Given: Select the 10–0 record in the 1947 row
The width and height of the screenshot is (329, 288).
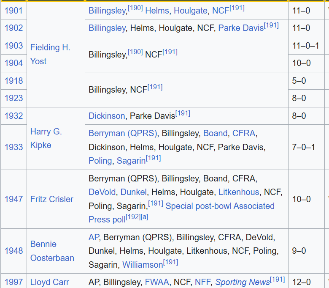Looking at the screenshot, I should [x=301, y=199].
